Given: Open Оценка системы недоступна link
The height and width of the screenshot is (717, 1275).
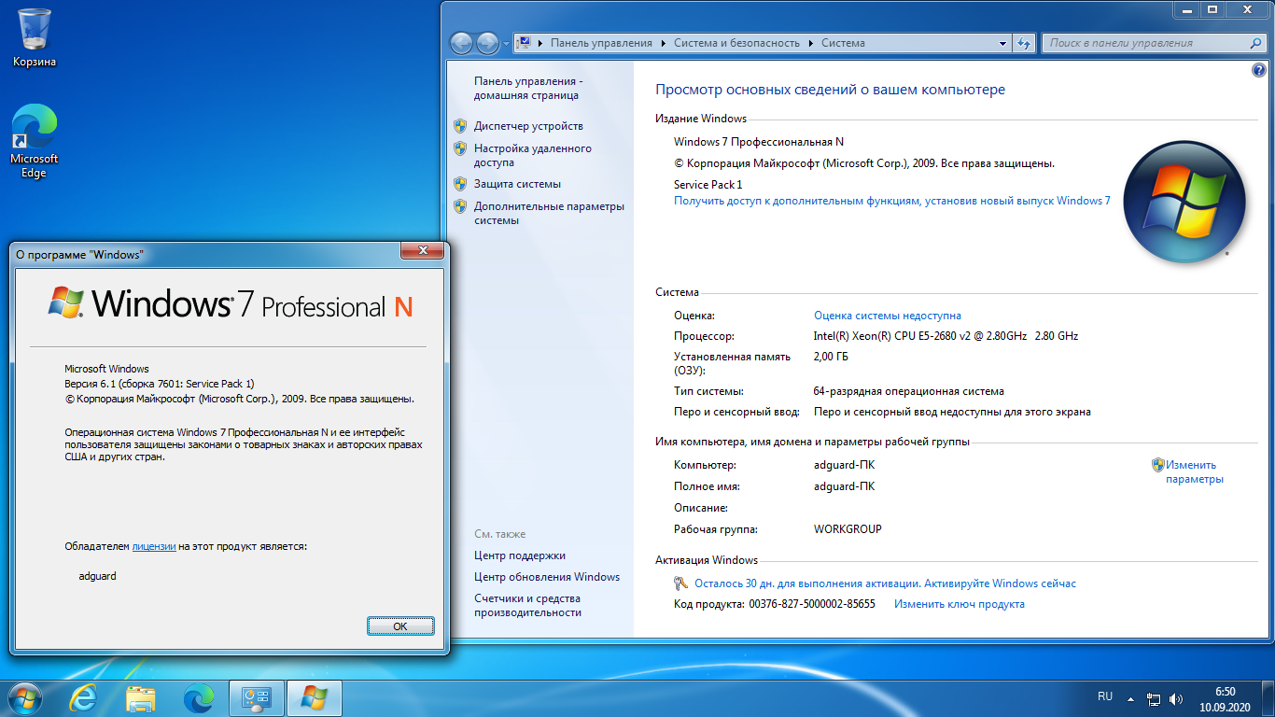Looking at the screenshot, I should click(x=888, y=316).
